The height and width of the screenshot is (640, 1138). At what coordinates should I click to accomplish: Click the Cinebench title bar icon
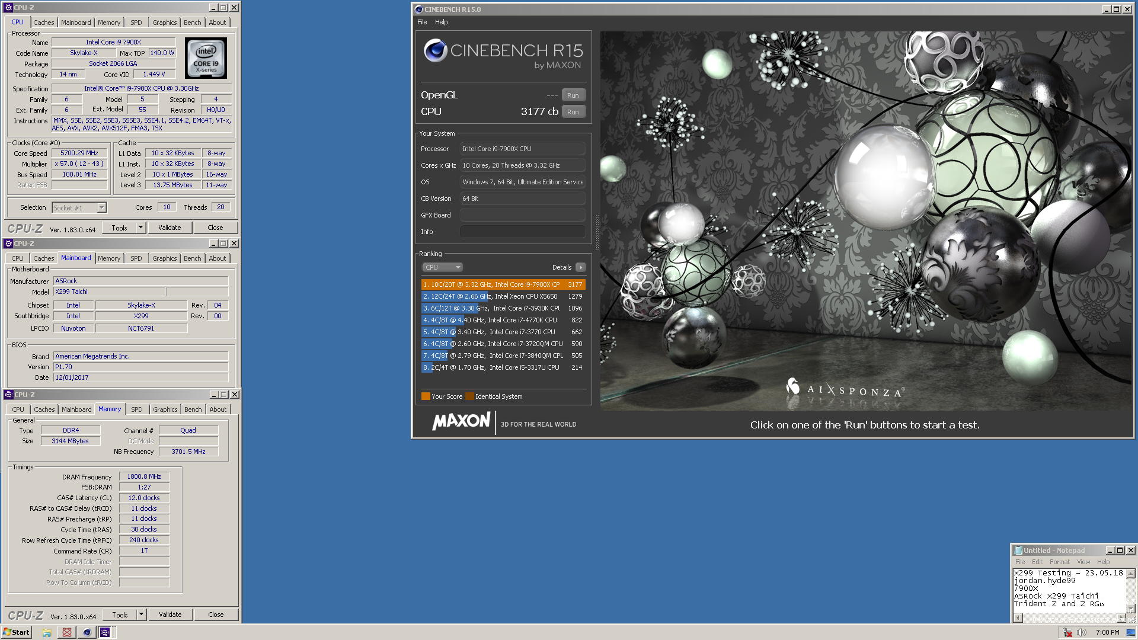[418, 9]
